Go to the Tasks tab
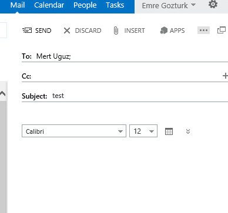This screenshot has width=228, height=213. pyautogui.click(x=115, y=5)
